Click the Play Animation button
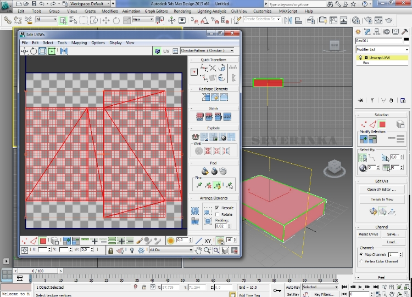 click(360, 287)
